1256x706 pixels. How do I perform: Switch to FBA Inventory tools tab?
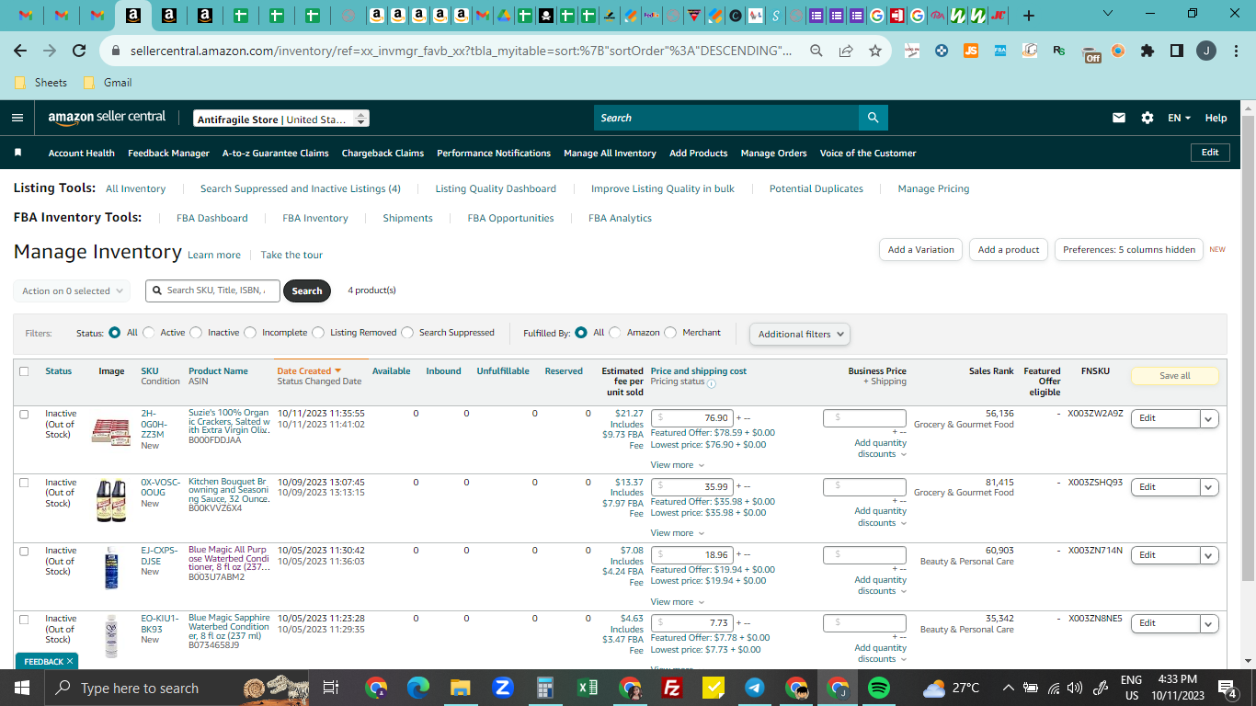click(315, 219)
